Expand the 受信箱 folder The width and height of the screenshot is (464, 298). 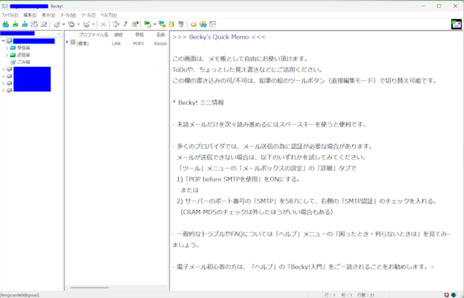coord(7,48)
